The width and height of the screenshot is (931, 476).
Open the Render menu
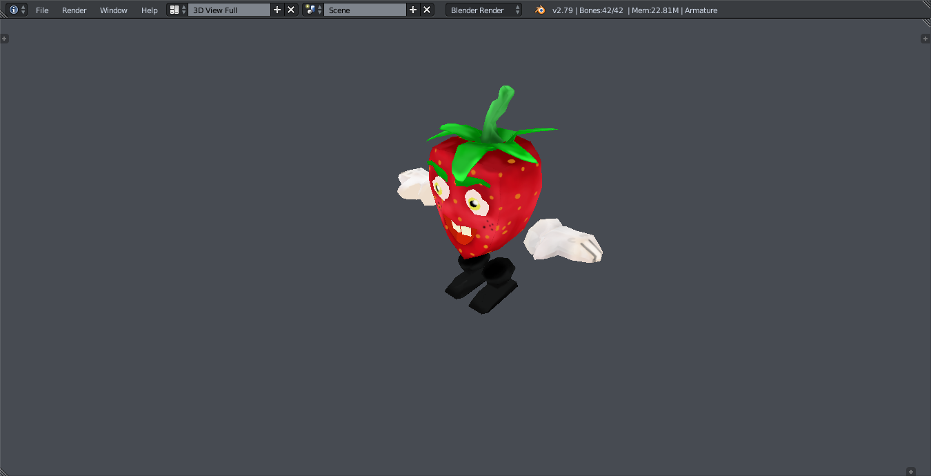[x=74, y=10]
